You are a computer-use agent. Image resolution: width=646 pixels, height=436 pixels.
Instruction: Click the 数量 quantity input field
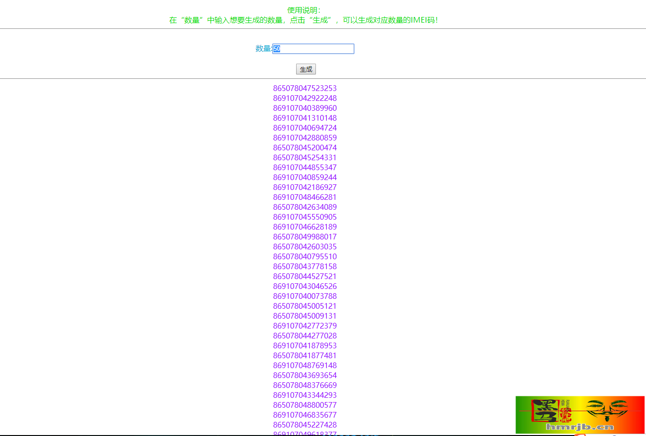313,49
